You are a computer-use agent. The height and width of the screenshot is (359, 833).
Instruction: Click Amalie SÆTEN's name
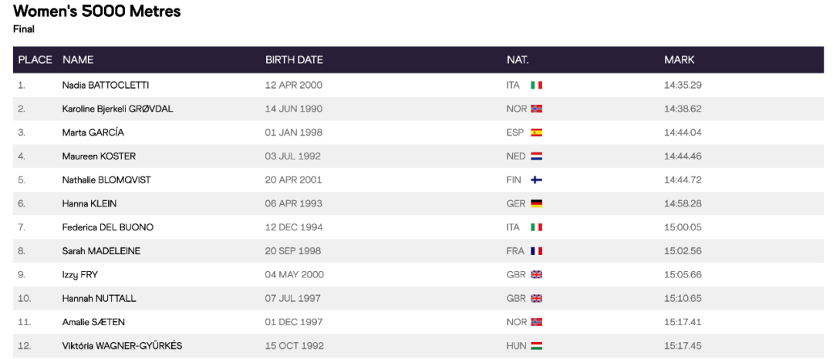(93, 322)
